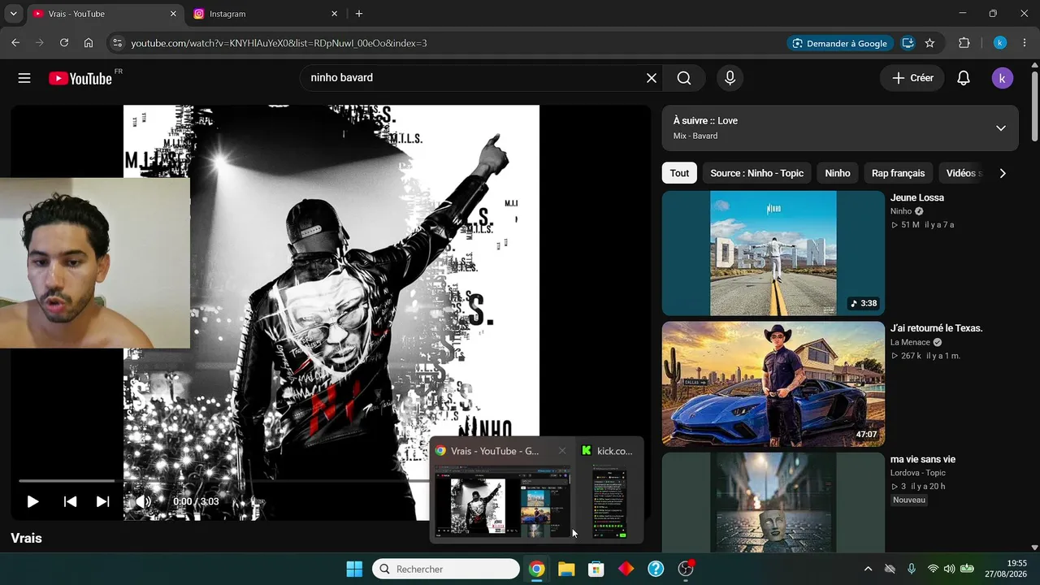
Task: Start voice search with the microphone
Action: [730, 78]
